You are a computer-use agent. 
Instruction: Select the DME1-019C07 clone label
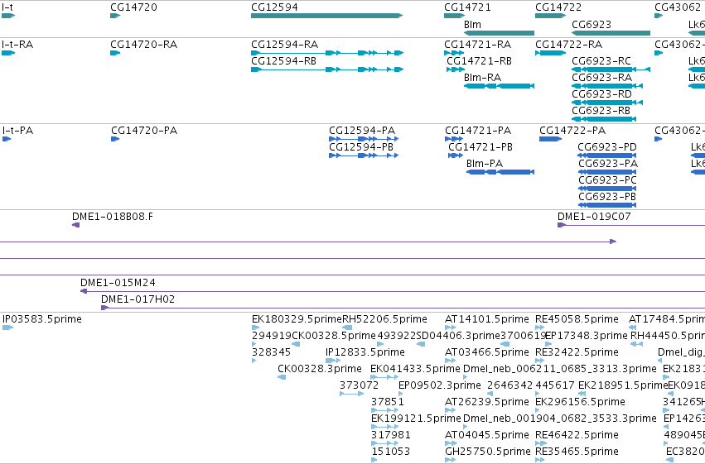pyautogui.click(x=594, y=217)
